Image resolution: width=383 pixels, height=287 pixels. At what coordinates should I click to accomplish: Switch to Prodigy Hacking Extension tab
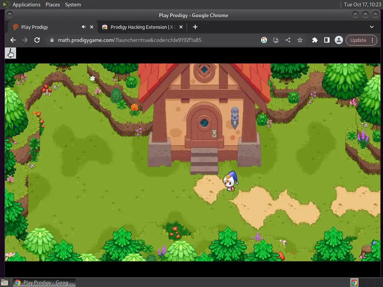click(x=142, y=27)
